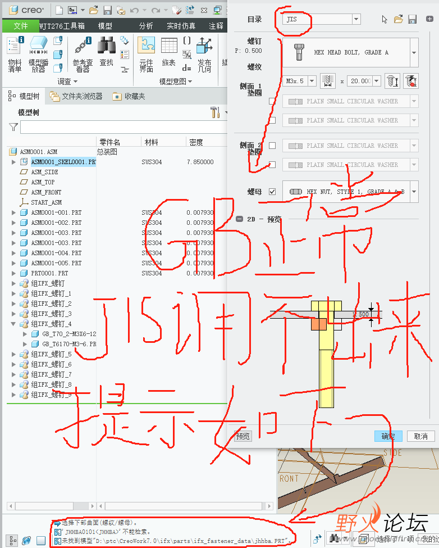Save model using floppy disk icon in top toolbar
This screenshot has width=439, height=548.
click(x=107, y=11)
